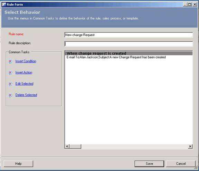Focus the Rule name input field

[x=129, y=35]
